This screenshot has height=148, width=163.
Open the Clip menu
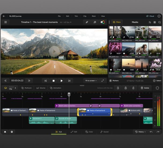(85, 16)
